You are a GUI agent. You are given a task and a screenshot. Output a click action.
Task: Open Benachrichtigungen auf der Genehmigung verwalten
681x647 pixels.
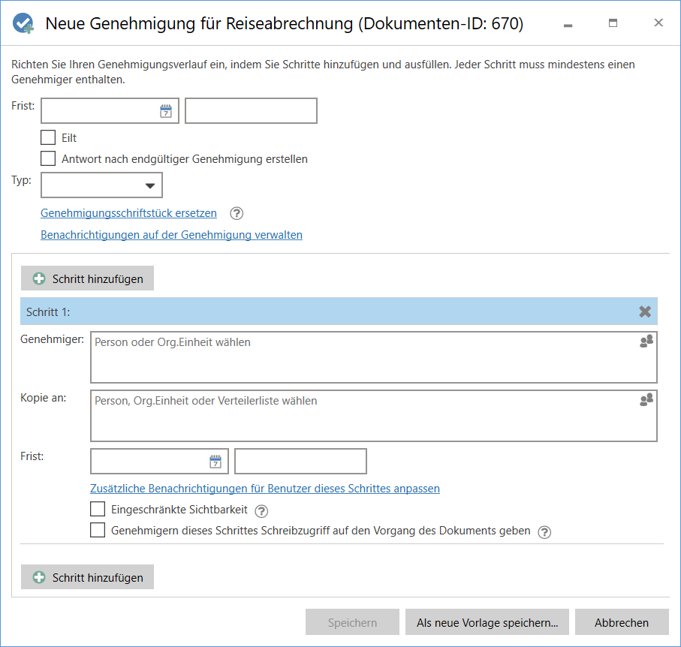click(x=171, y=235)
